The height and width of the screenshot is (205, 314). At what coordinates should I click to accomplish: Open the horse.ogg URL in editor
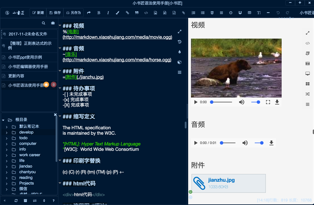(117, 60)
